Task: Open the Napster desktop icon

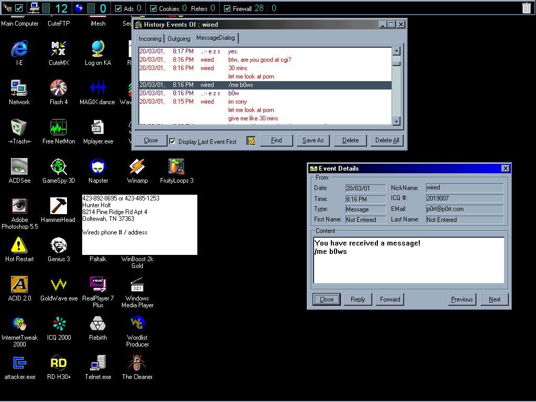Action: [98, 167]
